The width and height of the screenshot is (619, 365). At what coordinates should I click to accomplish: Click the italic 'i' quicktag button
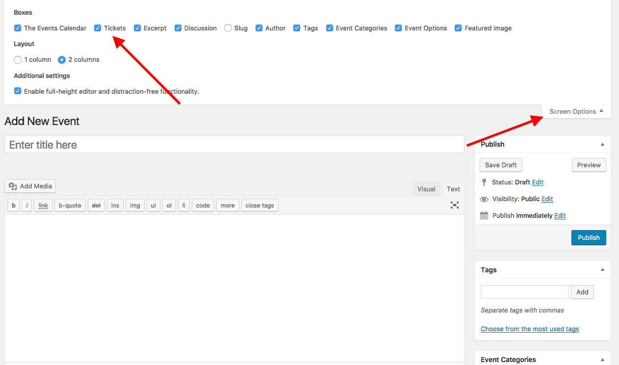(x=27, y=206)
